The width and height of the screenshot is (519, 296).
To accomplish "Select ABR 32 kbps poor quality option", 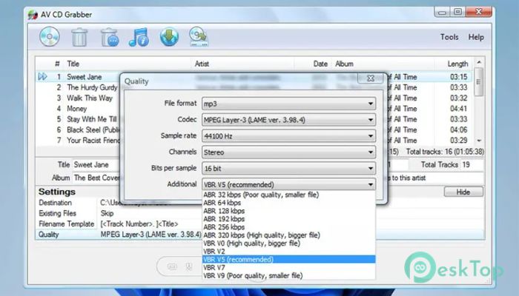I will click(288, 195).
